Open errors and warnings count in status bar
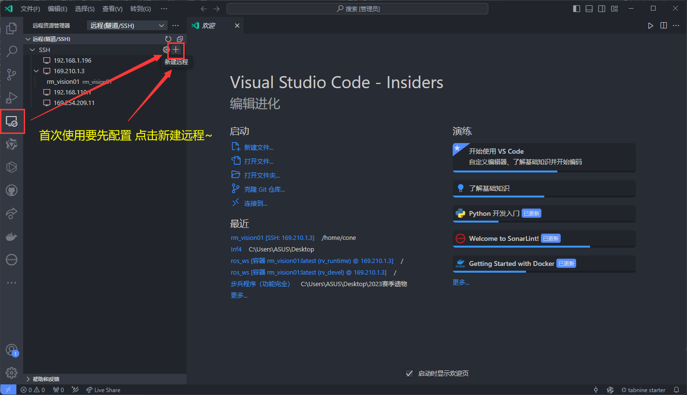The image size is (687, 395). [x=33, y=390]
